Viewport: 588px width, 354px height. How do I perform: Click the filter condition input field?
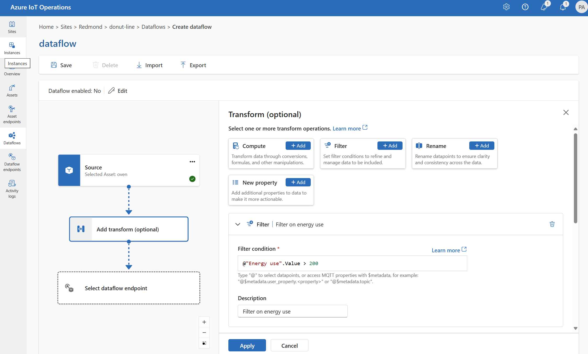352,263
